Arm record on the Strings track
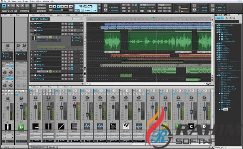This screenshot has width=243, height=149. [69, 68]
